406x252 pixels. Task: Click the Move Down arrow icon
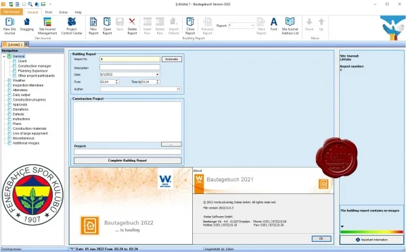pos(309,22)
